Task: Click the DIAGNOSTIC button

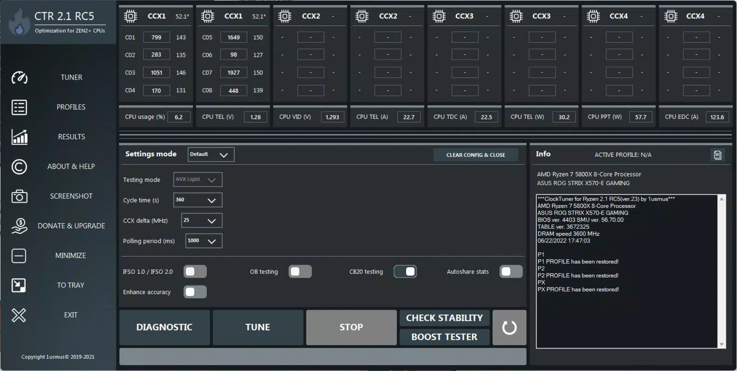Action: click(165, 327)
